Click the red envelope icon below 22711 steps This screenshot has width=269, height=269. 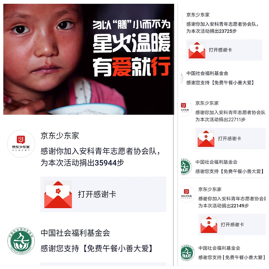(x=206, y=139)
